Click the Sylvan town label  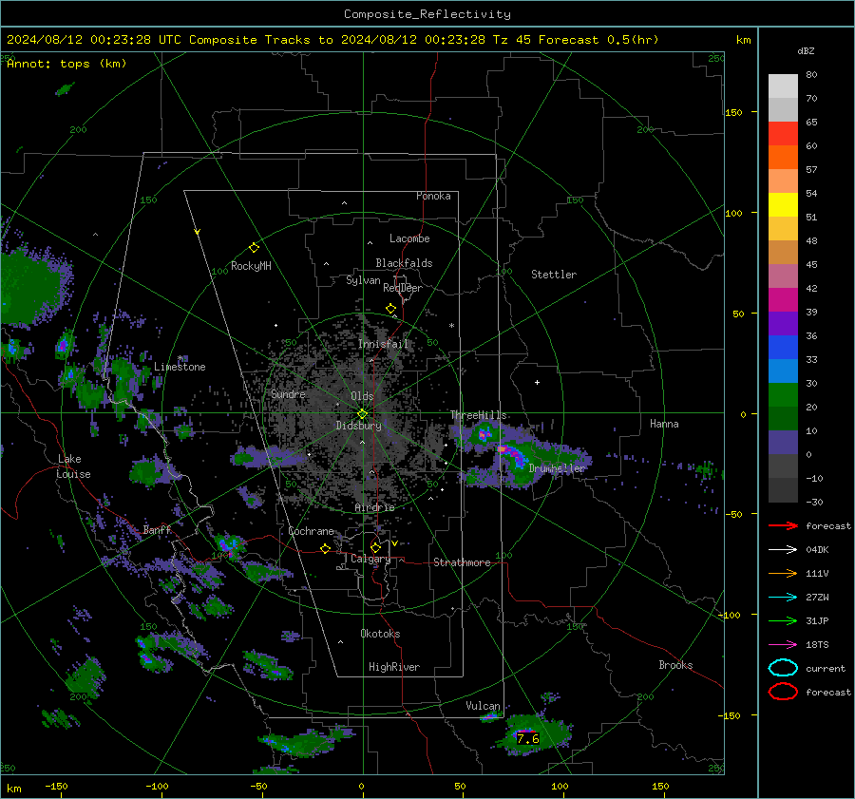363,280
